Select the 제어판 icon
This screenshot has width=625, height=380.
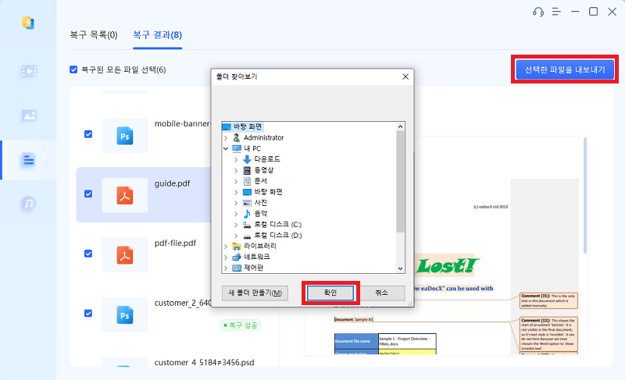[237, 268]
